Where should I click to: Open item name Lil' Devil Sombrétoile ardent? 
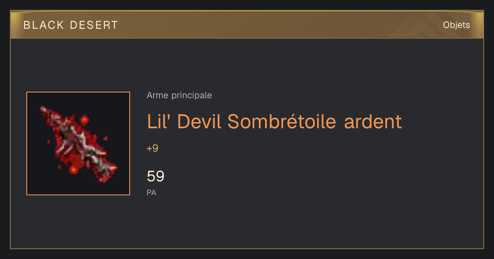(x=274, y=121)
